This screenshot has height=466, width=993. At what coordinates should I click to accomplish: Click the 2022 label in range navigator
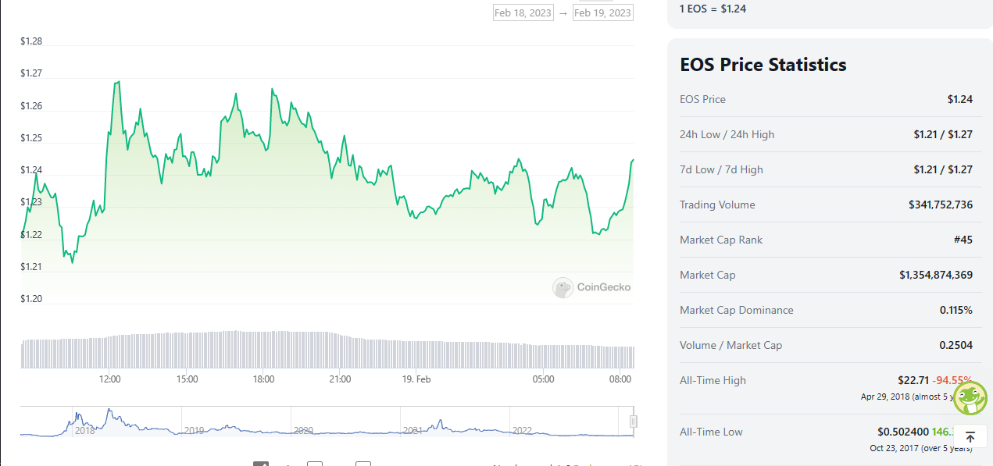tap(521, 430)
